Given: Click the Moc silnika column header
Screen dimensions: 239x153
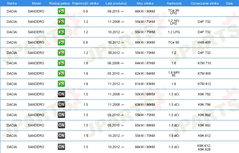Looking at the screenshot, I should click(x=145, y=3).
